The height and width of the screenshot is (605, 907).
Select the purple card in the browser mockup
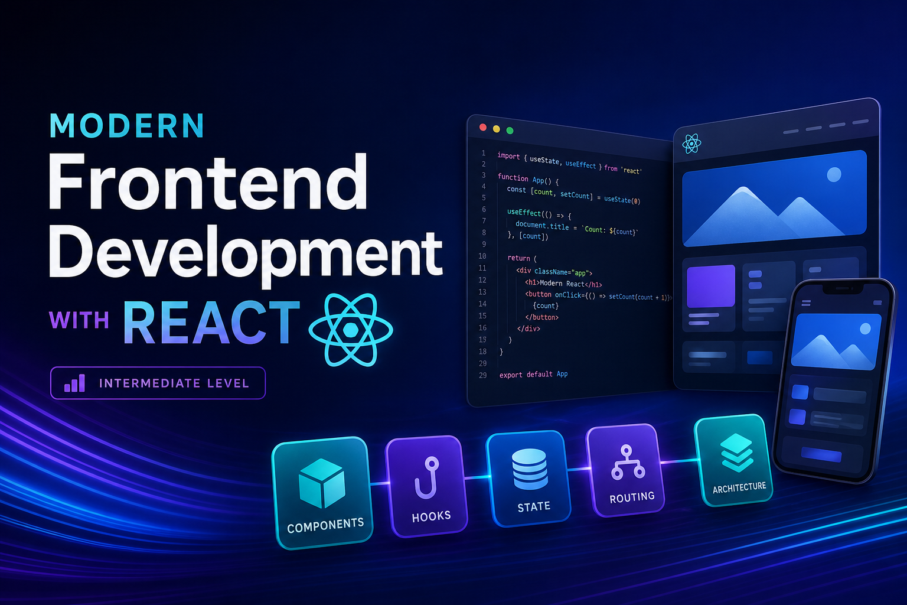tap(711, 286)
